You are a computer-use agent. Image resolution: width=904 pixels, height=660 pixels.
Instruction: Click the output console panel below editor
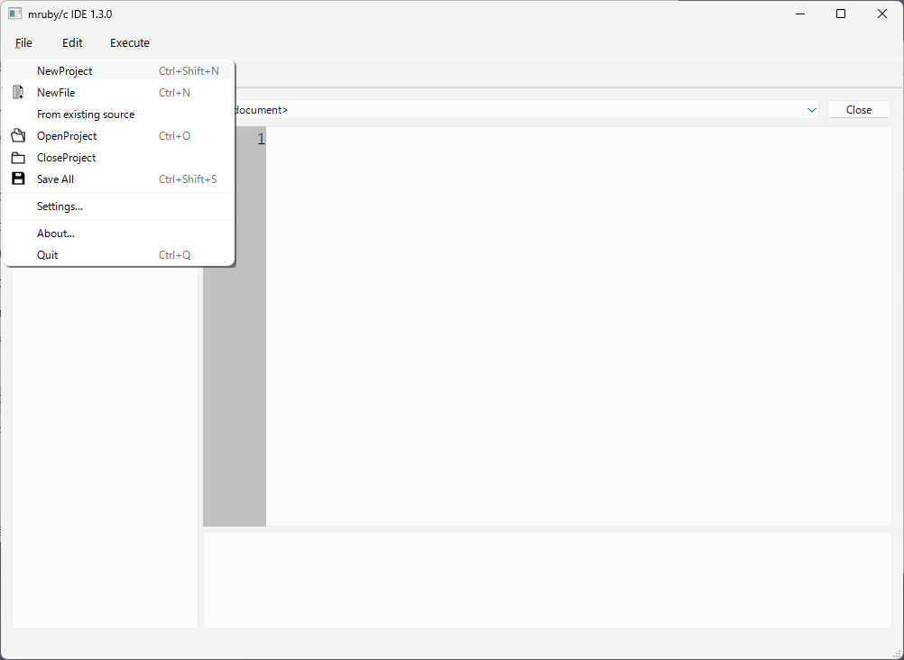tap(547, 580)
